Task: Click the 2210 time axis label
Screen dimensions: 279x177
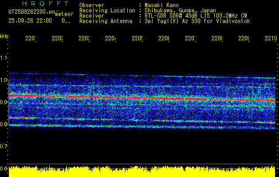Action: (x=271, y=38)
